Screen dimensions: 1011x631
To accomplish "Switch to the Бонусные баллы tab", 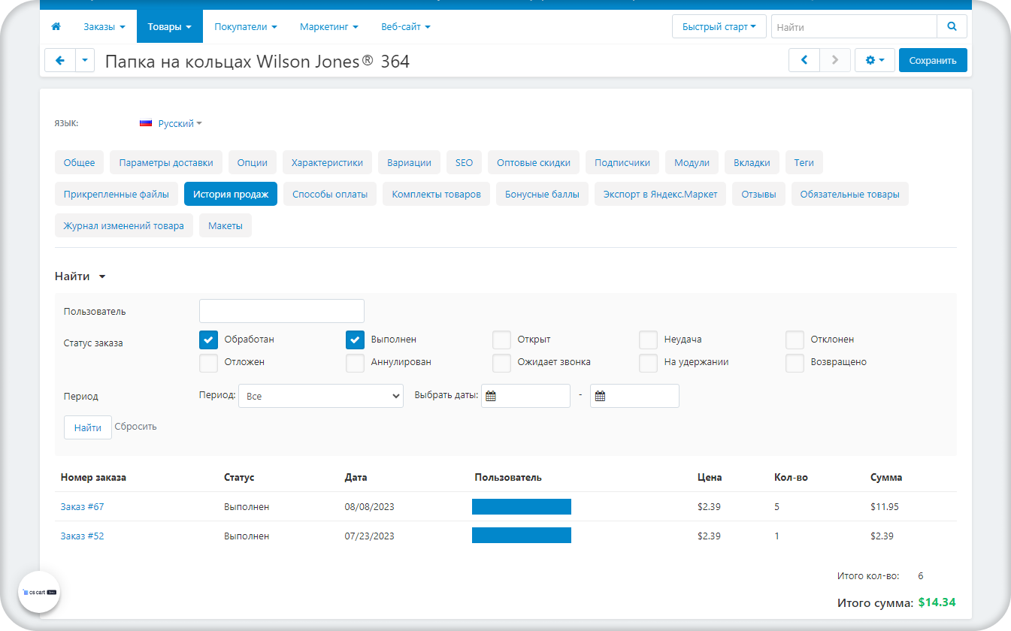I will click(542, 194).
